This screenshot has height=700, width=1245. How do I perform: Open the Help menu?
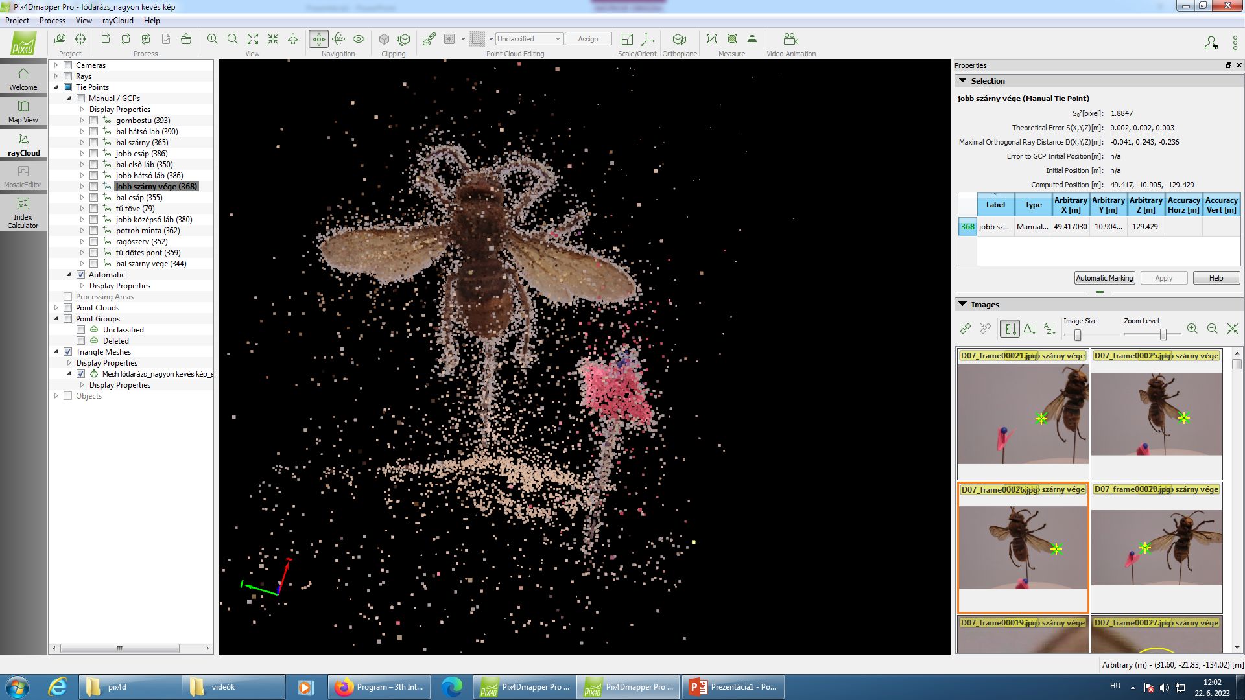[152, 21]
